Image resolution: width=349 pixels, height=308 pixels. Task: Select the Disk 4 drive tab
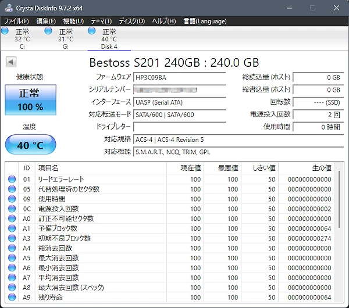109,39
